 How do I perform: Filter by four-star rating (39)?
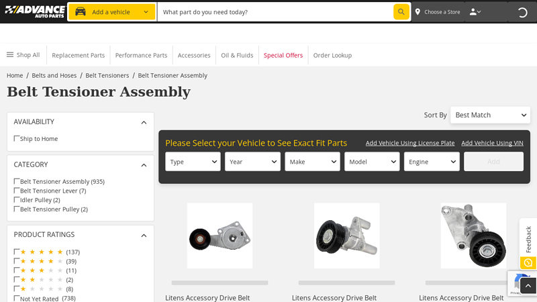(16, 261)
